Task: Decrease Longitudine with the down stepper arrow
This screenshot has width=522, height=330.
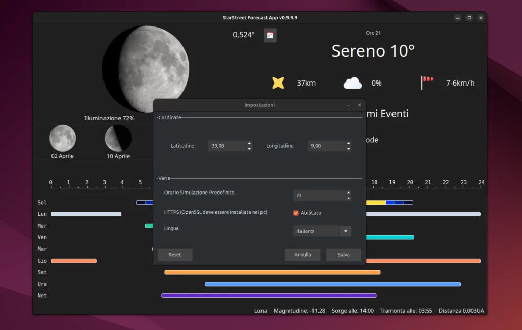Action: (348, 148)
